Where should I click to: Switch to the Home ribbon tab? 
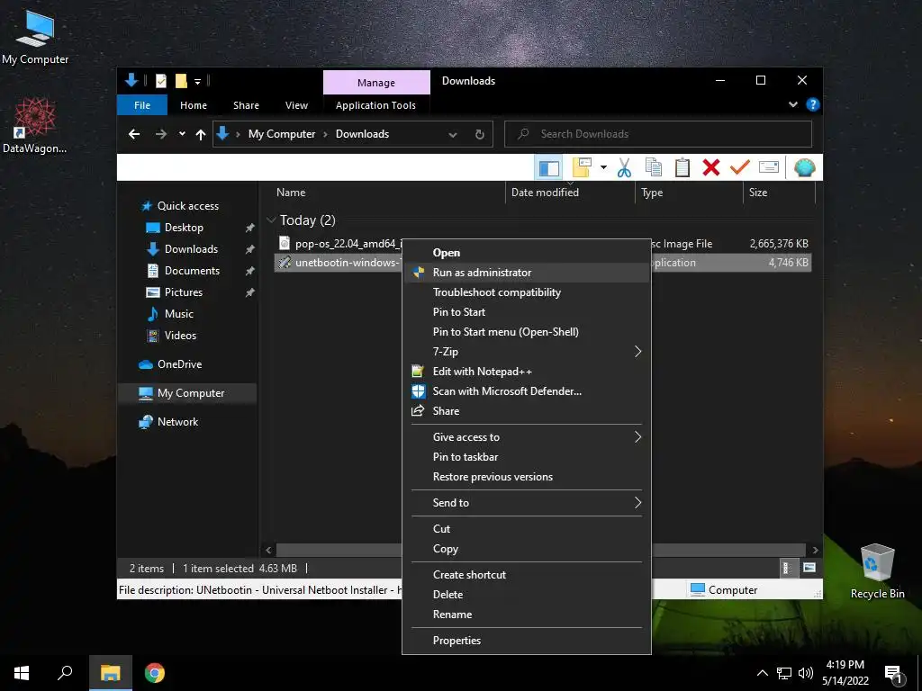pyautogui.click(x=194, y=105)
